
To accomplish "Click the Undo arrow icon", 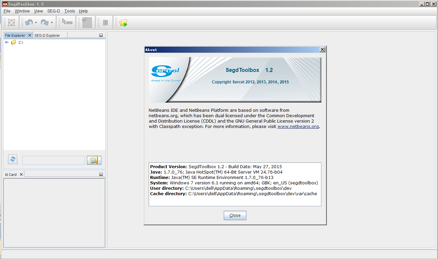I will (x=29, y=23).
